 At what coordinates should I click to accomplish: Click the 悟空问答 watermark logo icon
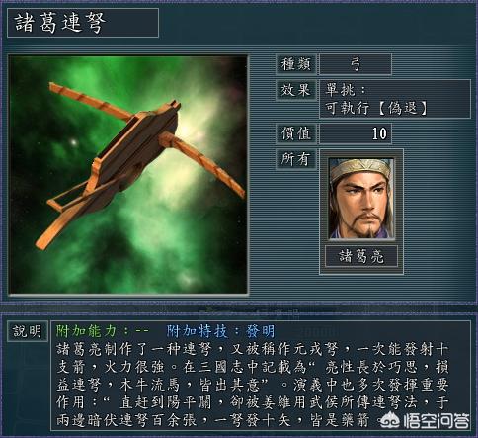click(389, 419)
